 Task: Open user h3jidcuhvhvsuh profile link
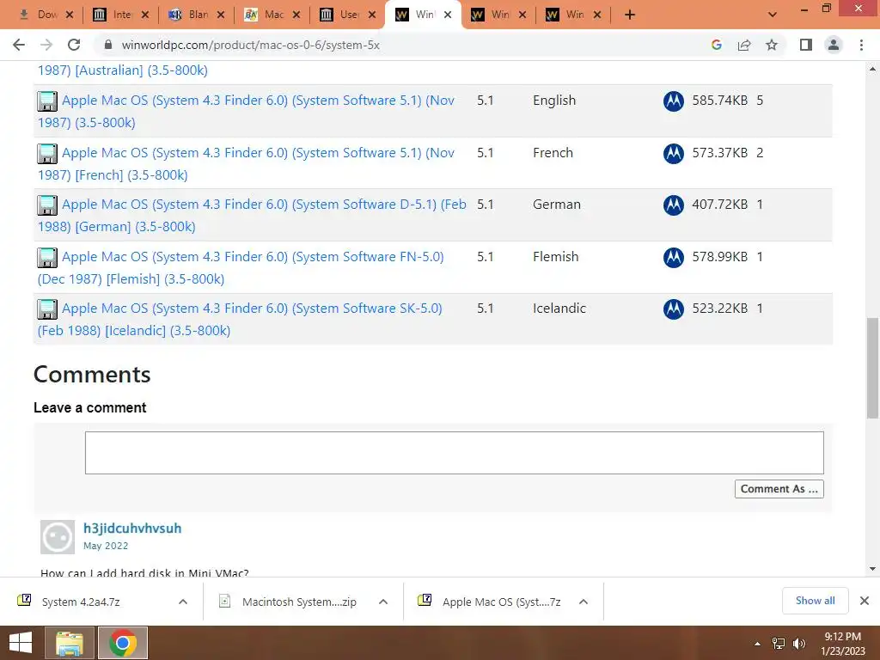[132, 529]
